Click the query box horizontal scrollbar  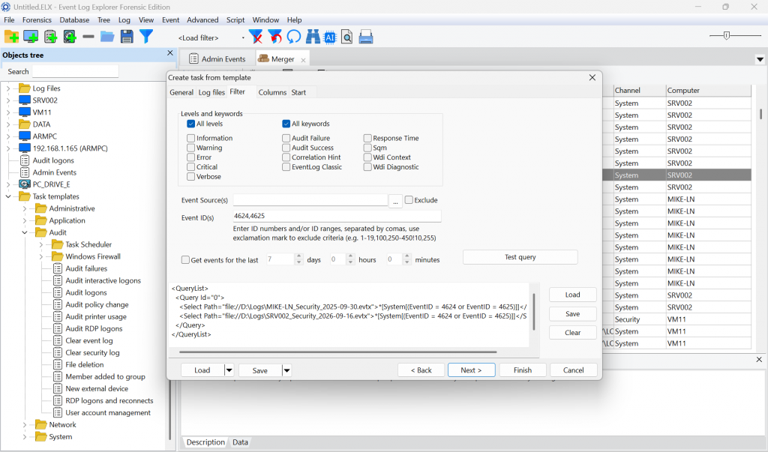tap(338, 352)
